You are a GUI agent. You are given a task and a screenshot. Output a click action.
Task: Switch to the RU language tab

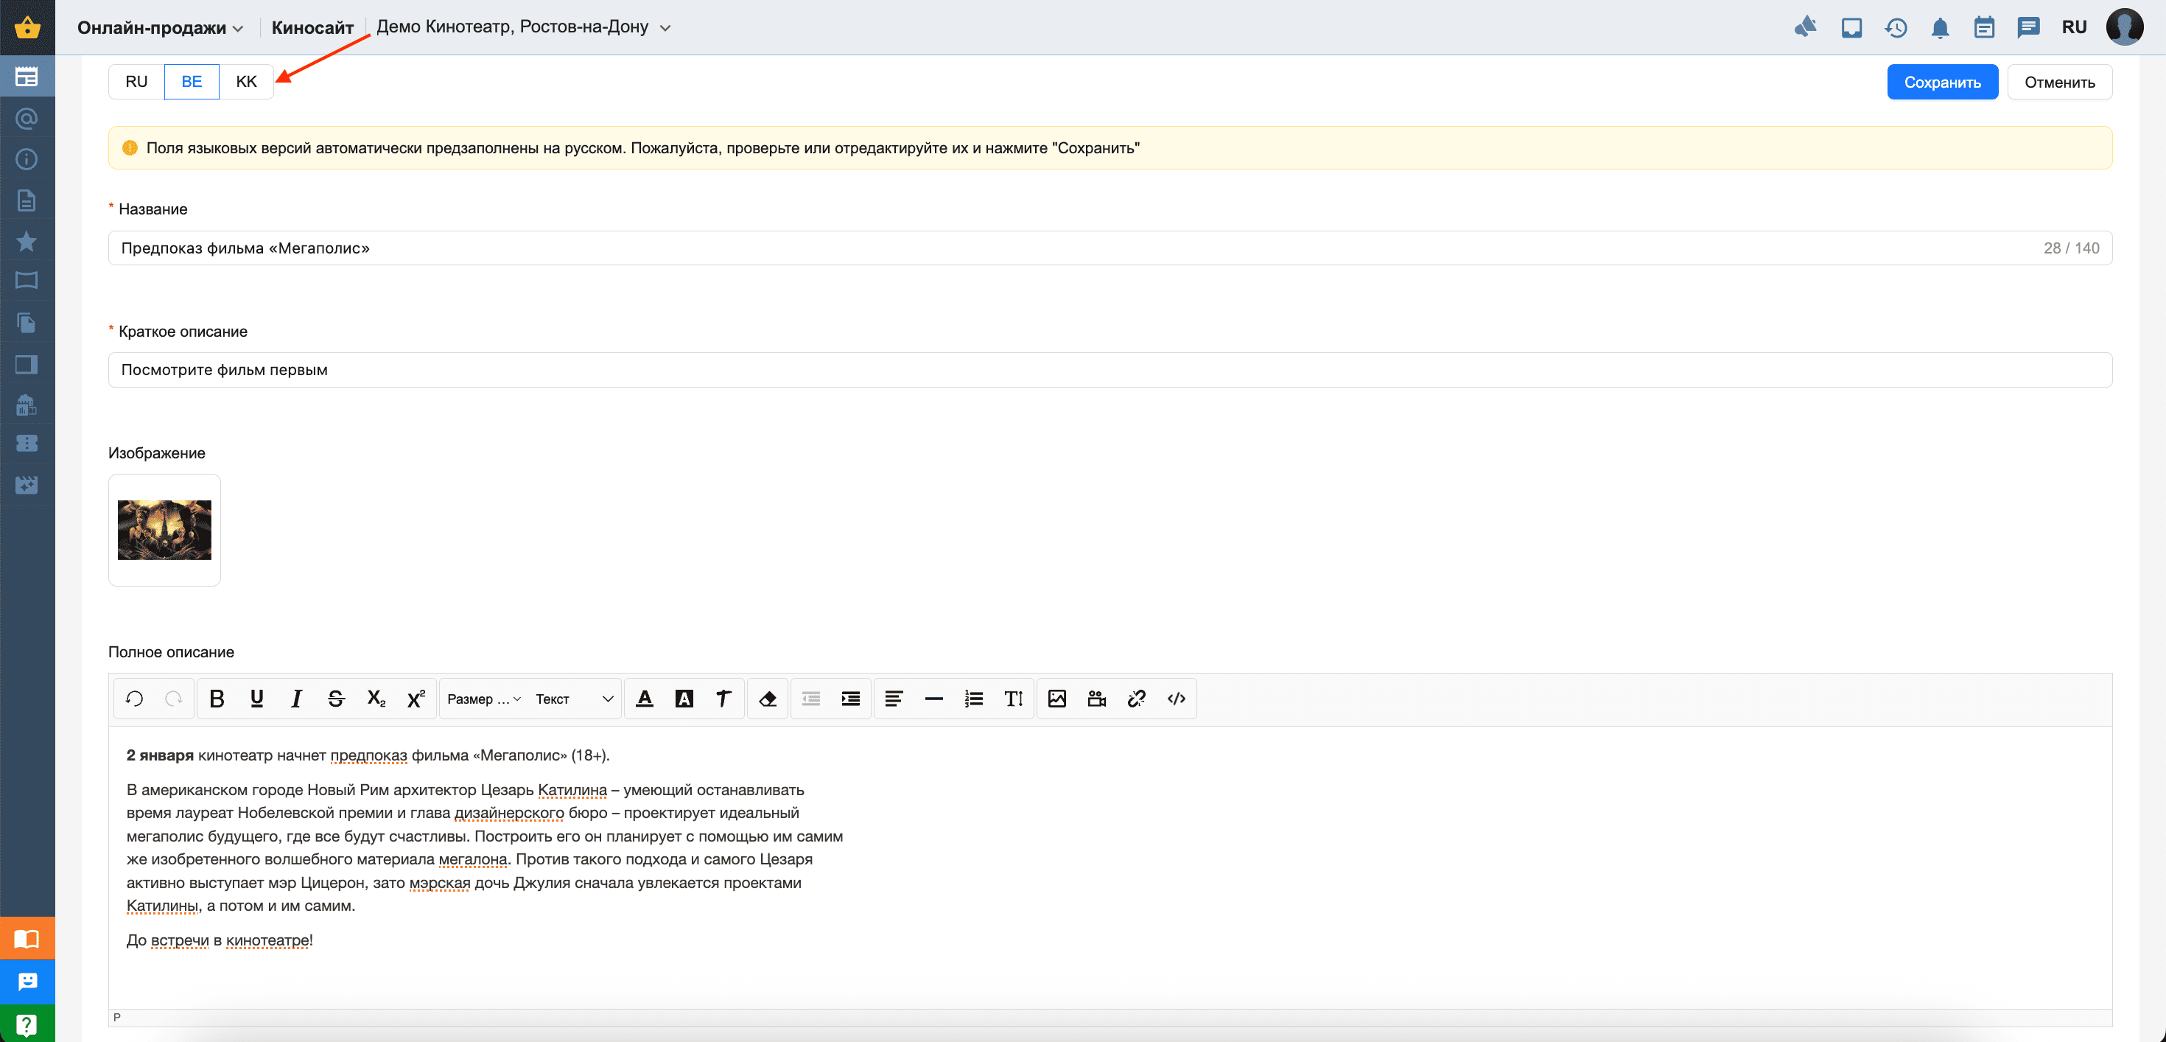pyautogui.click(x=136, y=82)
